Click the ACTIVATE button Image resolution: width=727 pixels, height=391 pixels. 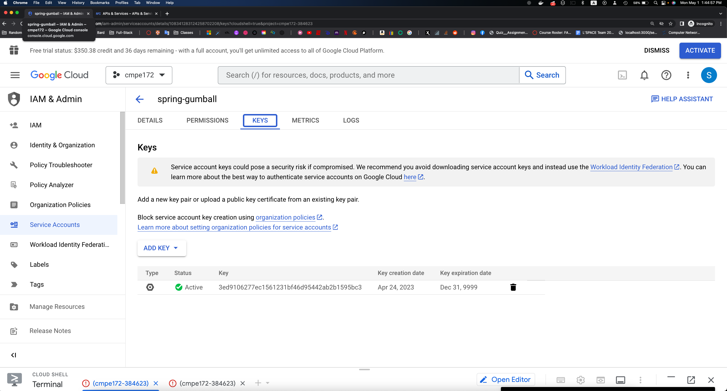pos(700,50)
